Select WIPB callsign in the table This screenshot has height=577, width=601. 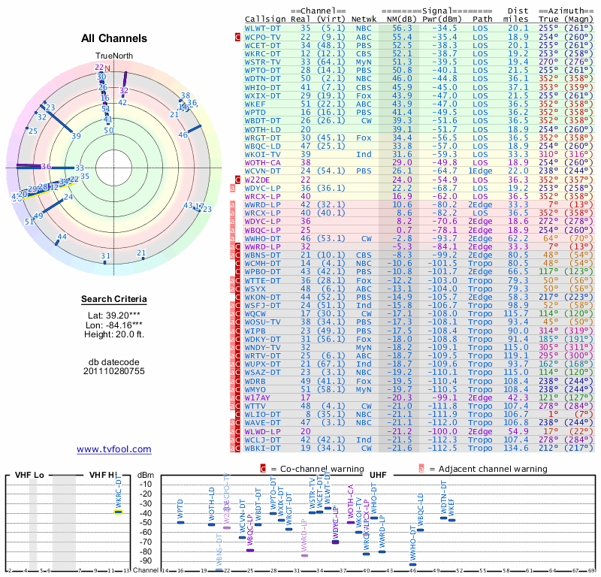pos(255,331)
